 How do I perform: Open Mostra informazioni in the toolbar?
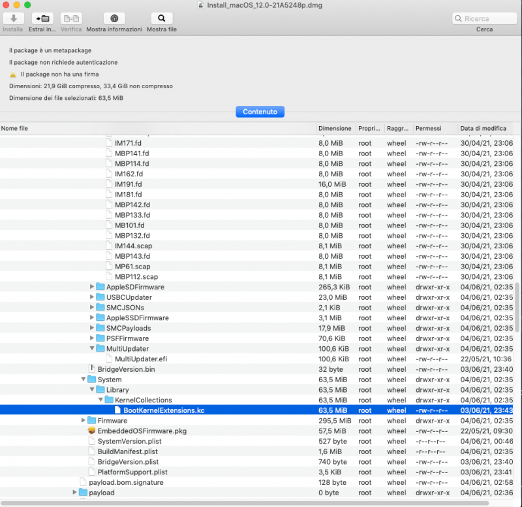tap(114, 19)
